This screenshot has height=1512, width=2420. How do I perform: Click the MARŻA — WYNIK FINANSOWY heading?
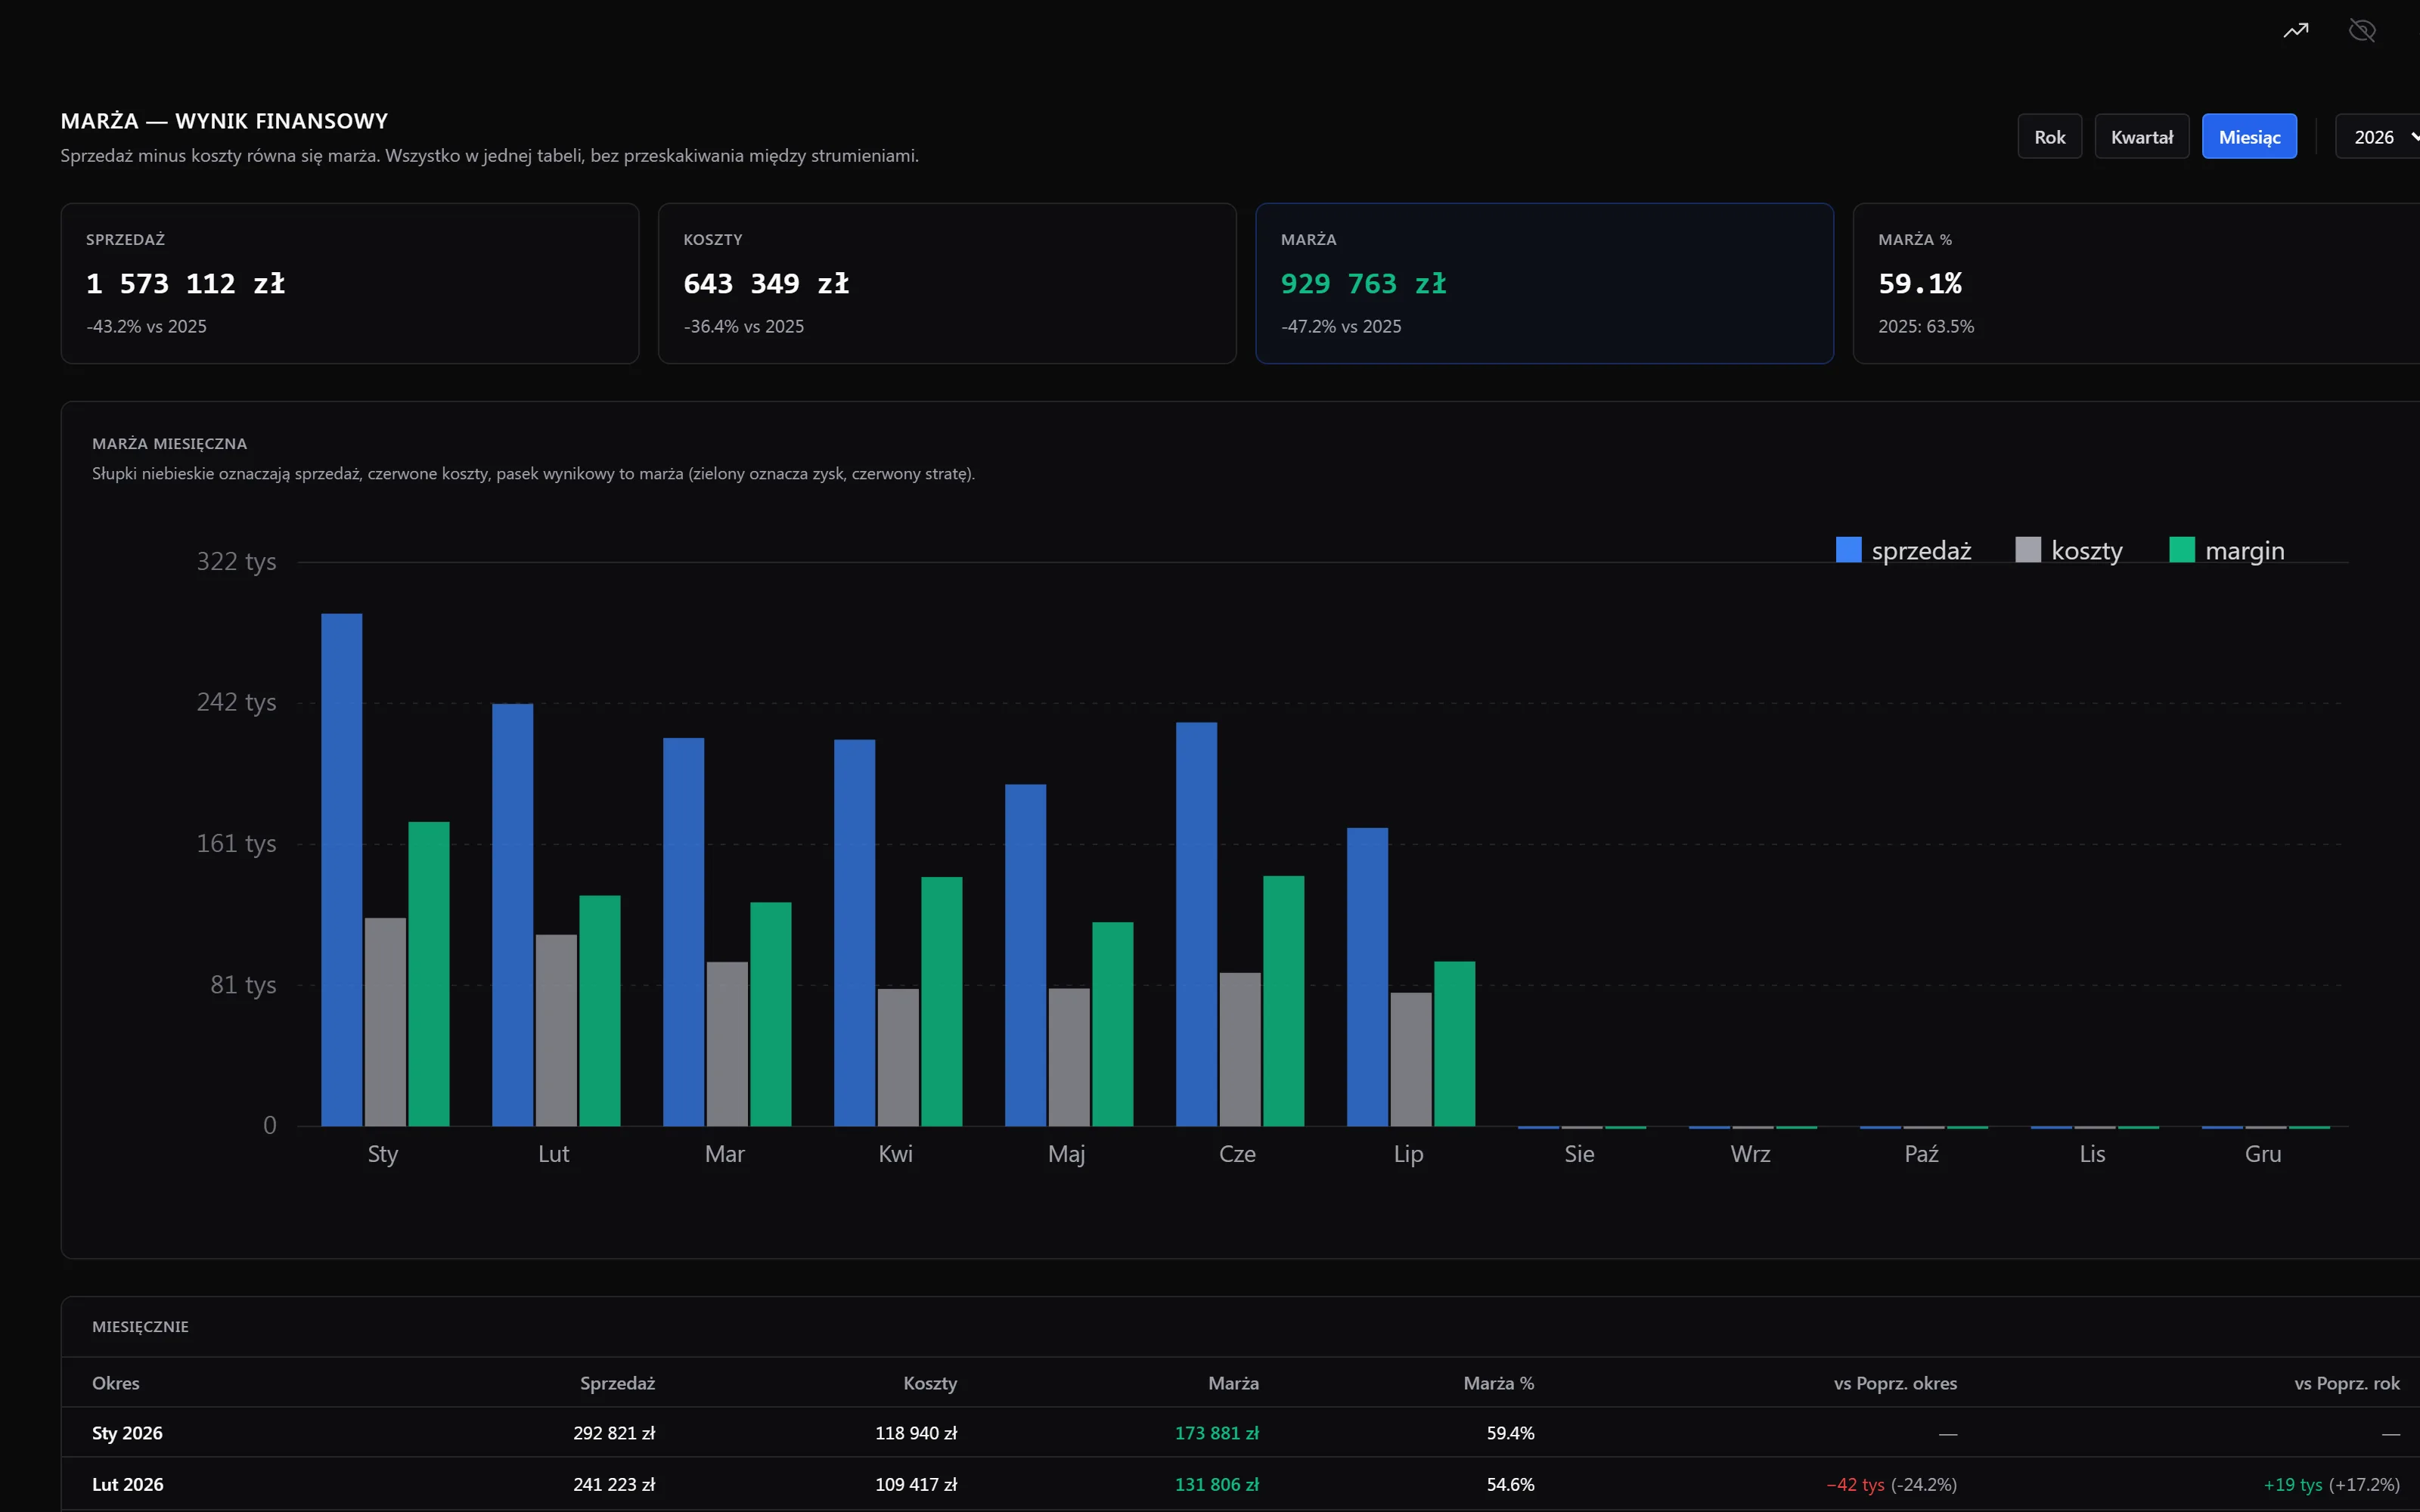pyautogui.click(x=224, y=121)
